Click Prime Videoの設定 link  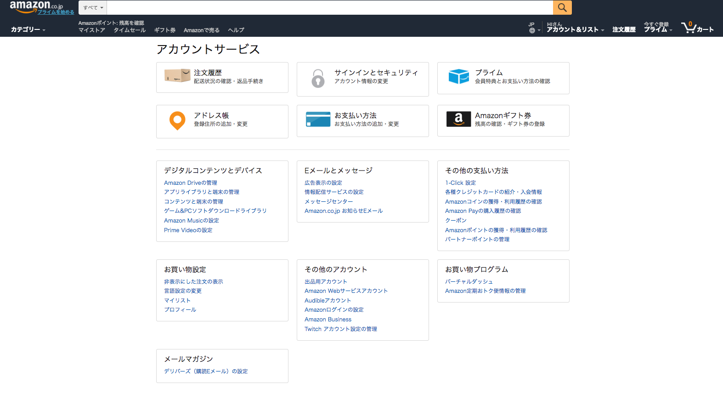click(188, 230)
